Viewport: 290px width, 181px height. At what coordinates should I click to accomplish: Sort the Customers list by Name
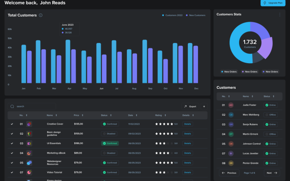click(x=252, y=96)
